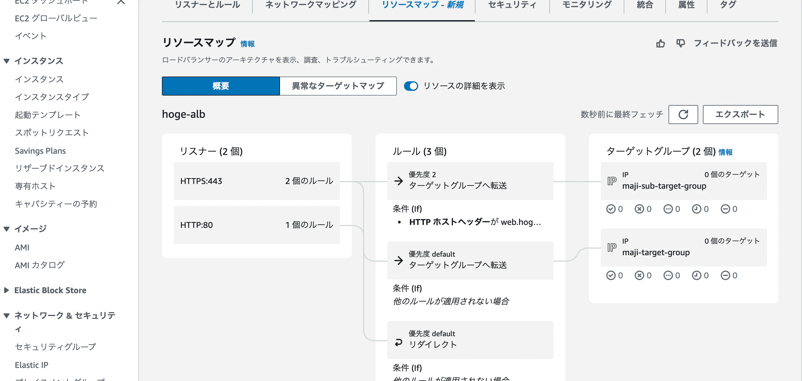Open イベント in sidebar
This screenshot has height=381, width=802.
31,36
